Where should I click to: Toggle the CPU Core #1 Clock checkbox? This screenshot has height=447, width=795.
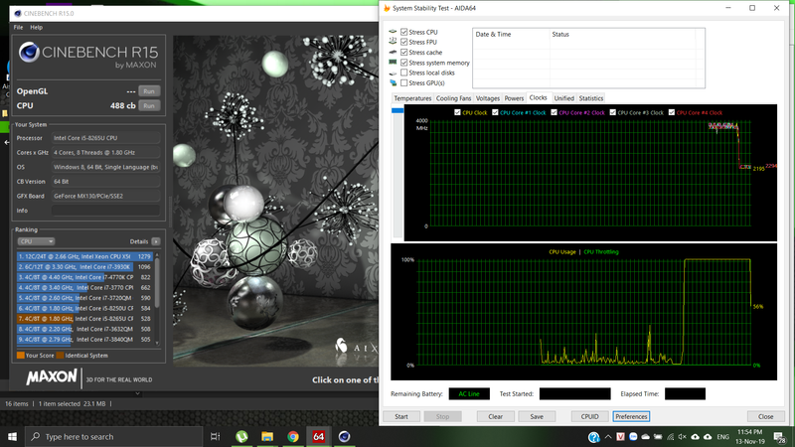[495, 112]
